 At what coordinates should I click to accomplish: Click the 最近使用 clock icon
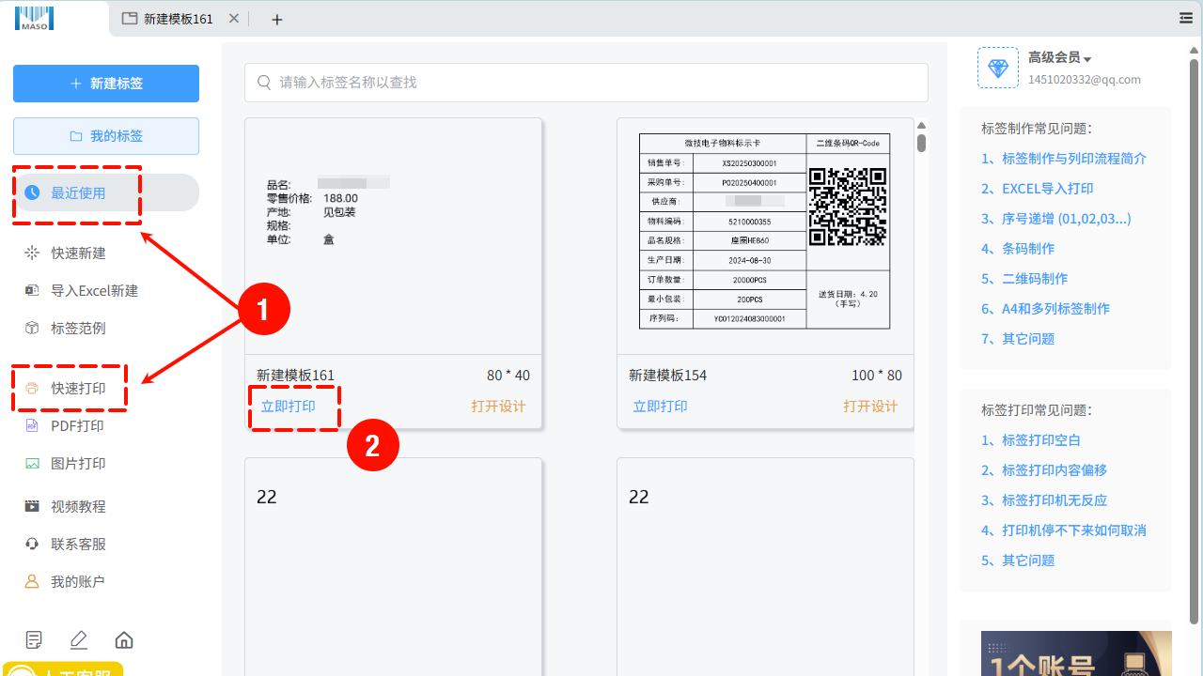point(32,192)
